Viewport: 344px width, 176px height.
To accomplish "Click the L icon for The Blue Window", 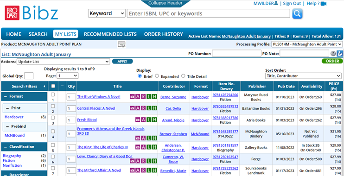I will [x=149, y=96].
